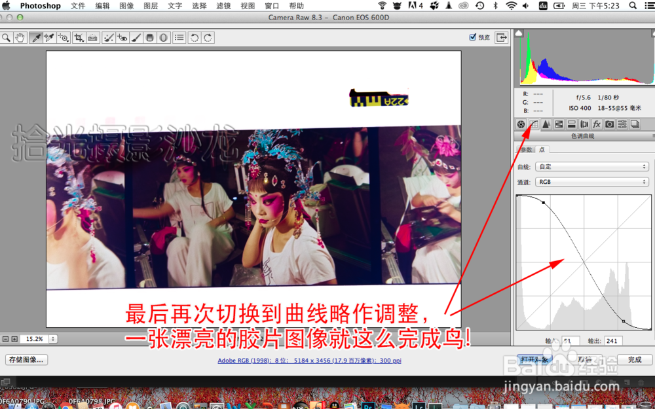The image size is (655, 409).
Task: Rotate image counterclockwise
Action: point(195,38)
